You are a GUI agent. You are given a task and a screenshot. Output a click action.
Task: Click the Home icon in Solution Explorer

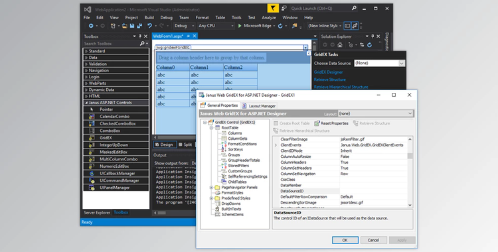pos(340,44)
